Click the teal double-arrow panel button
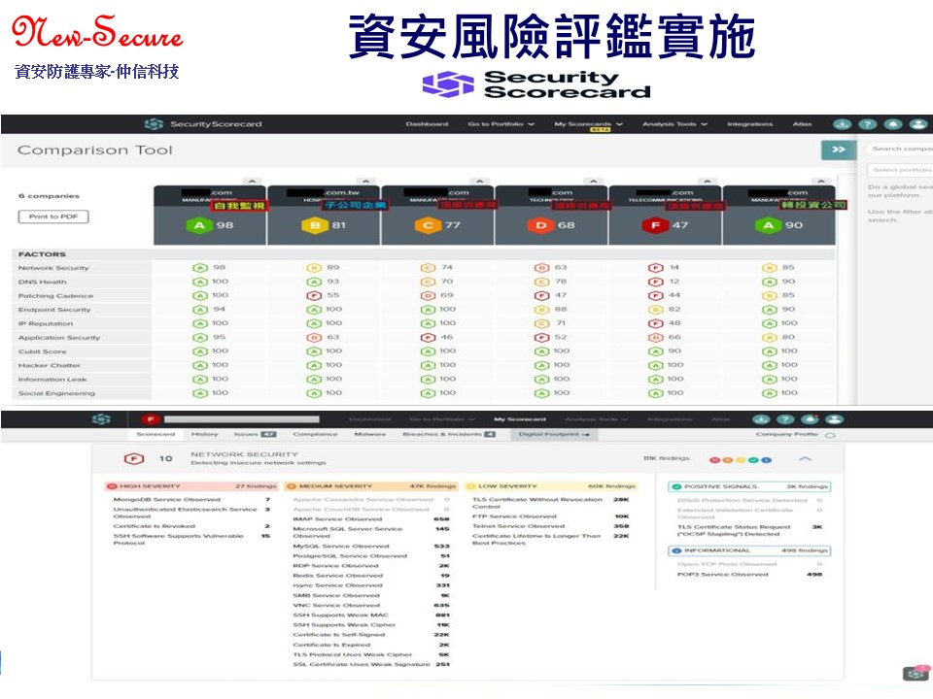 (839, 150)
